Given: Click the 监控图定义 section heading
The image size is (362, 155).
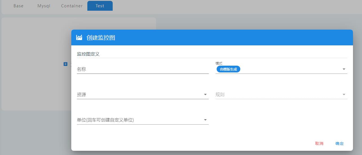Looking at the screenshot, I should click(88, 54).
